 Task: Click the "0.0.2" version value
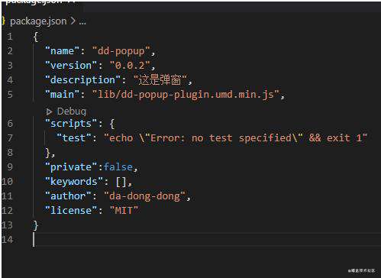(130, 66)
